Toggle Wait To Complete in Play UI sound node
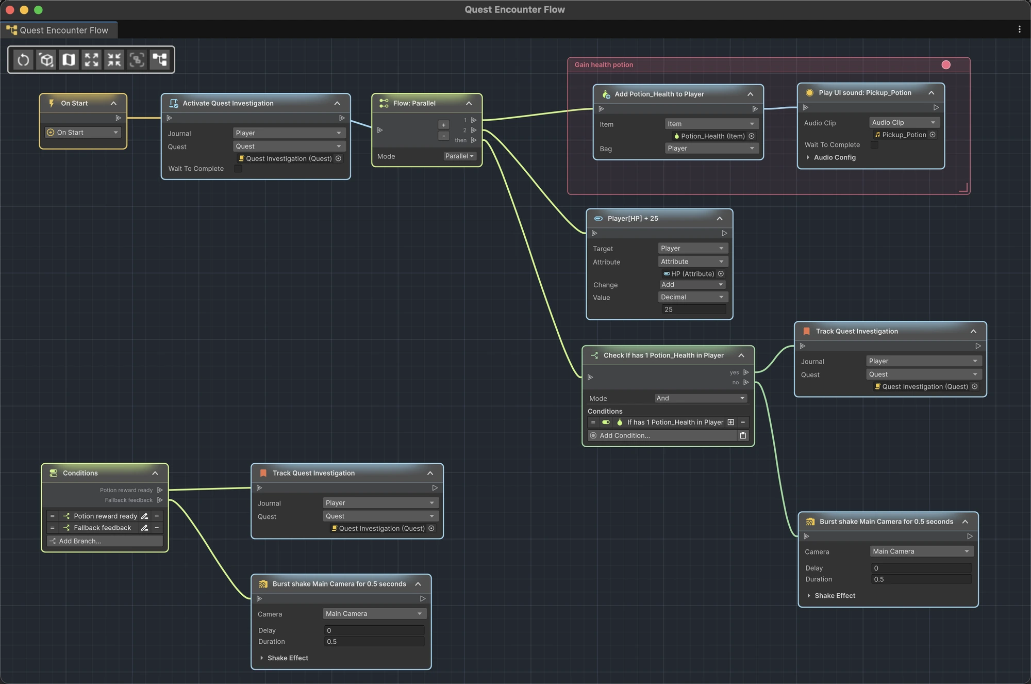 874,145
